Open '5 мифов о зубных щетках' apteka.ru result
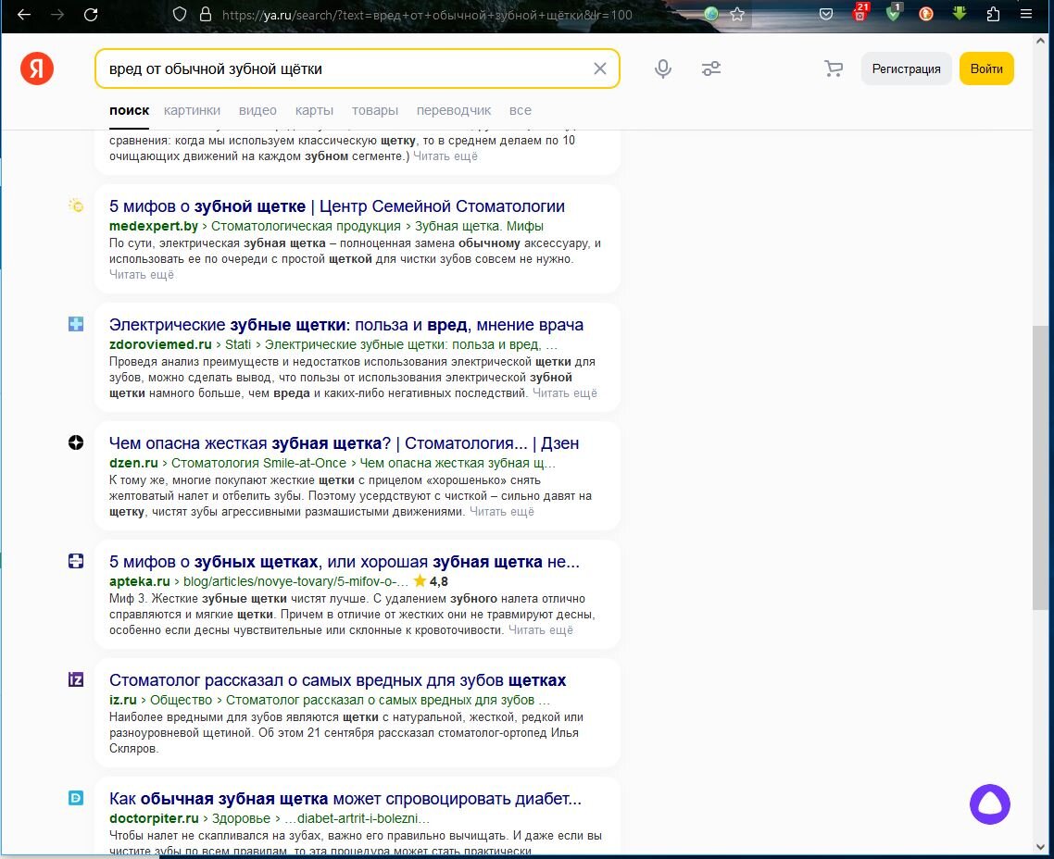Screen dimensions: 1054x859 345,562
